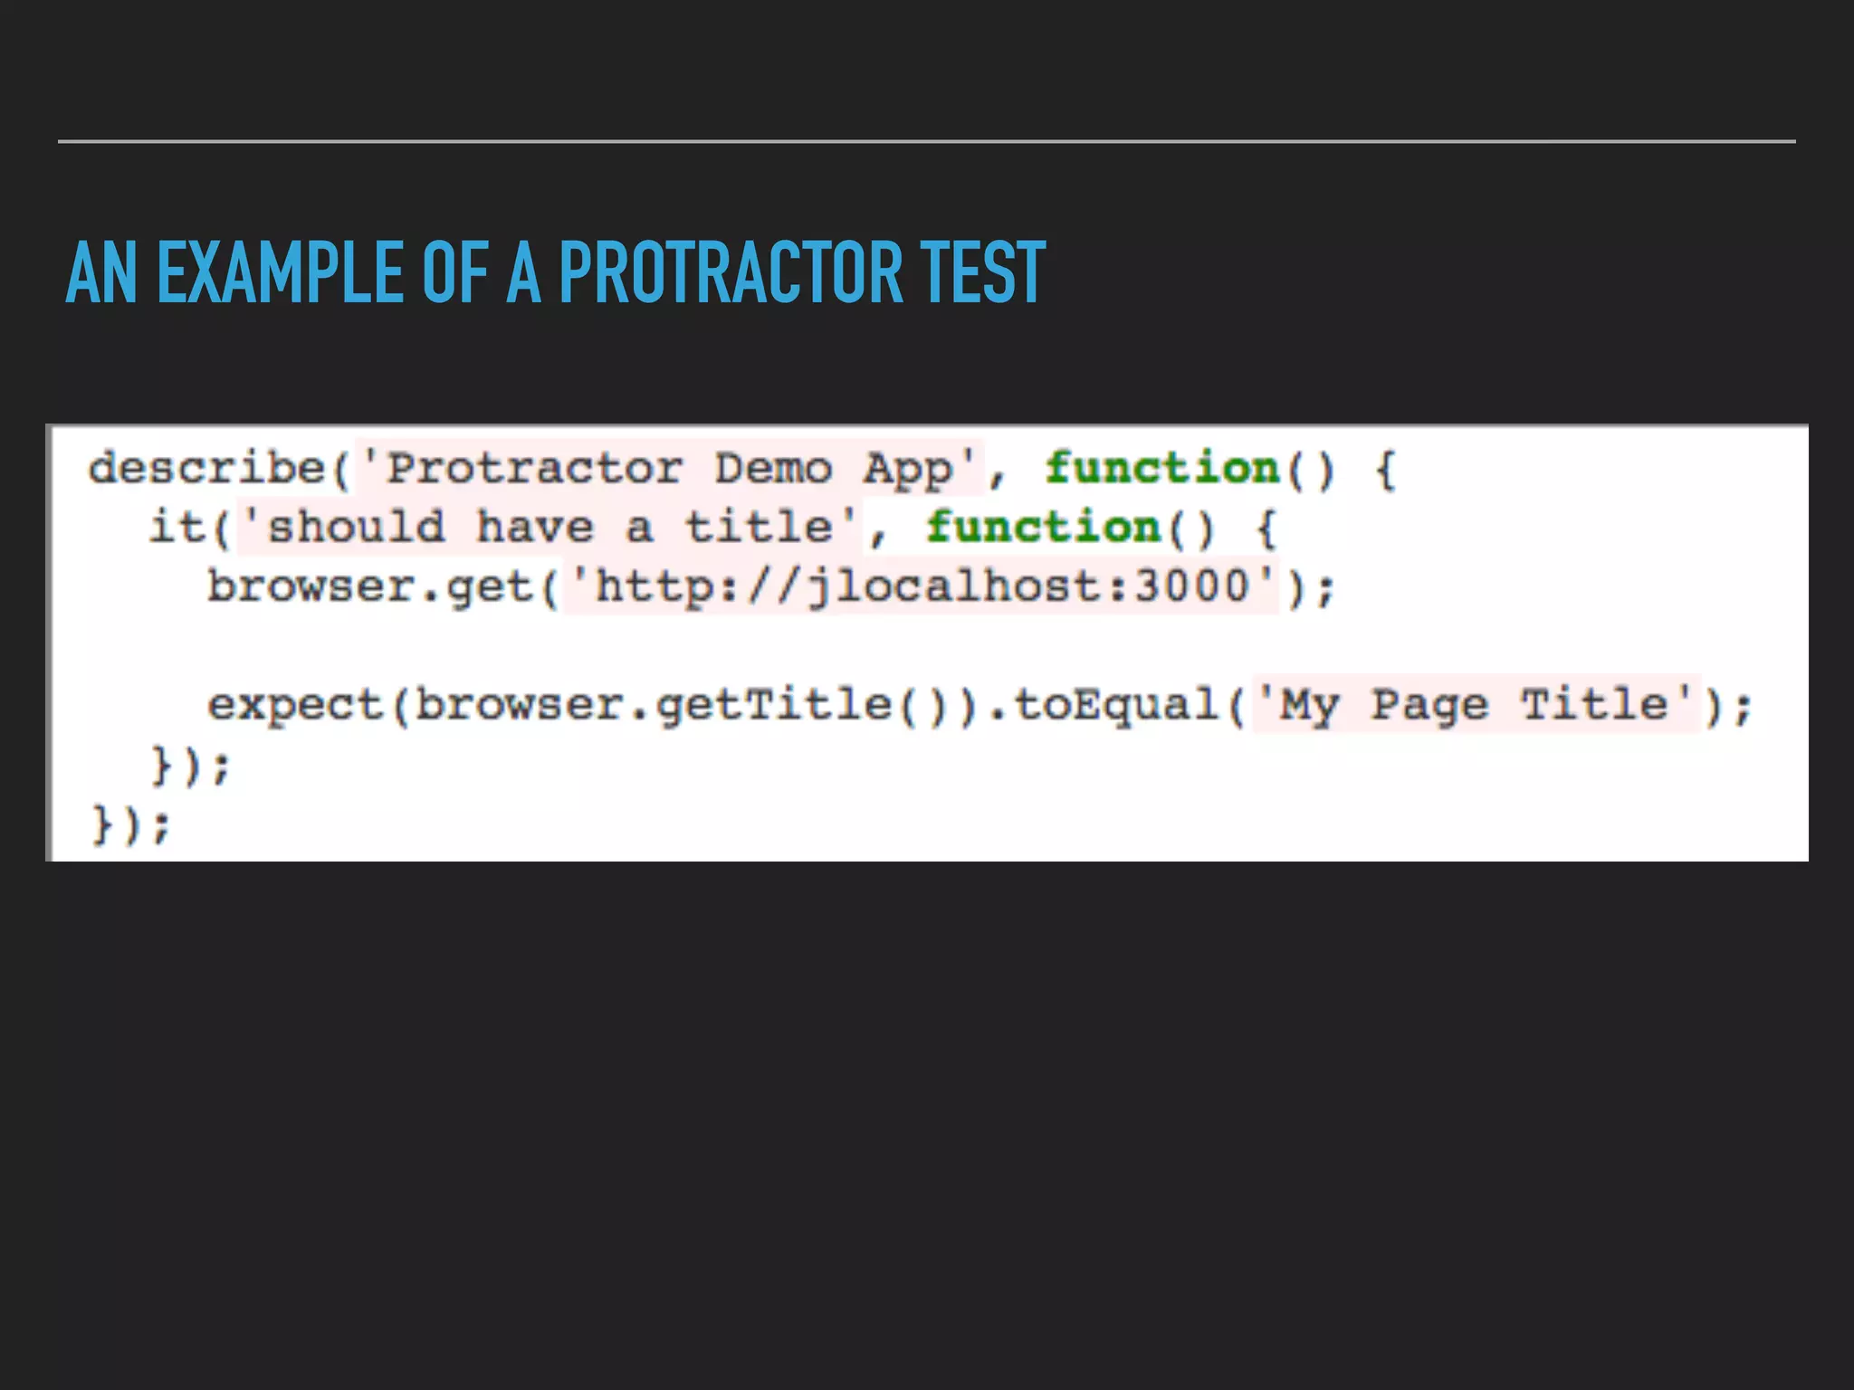Click the word 'describe' in the code
This screenshot has width=1854, height=1390.
tap(206, 469)
